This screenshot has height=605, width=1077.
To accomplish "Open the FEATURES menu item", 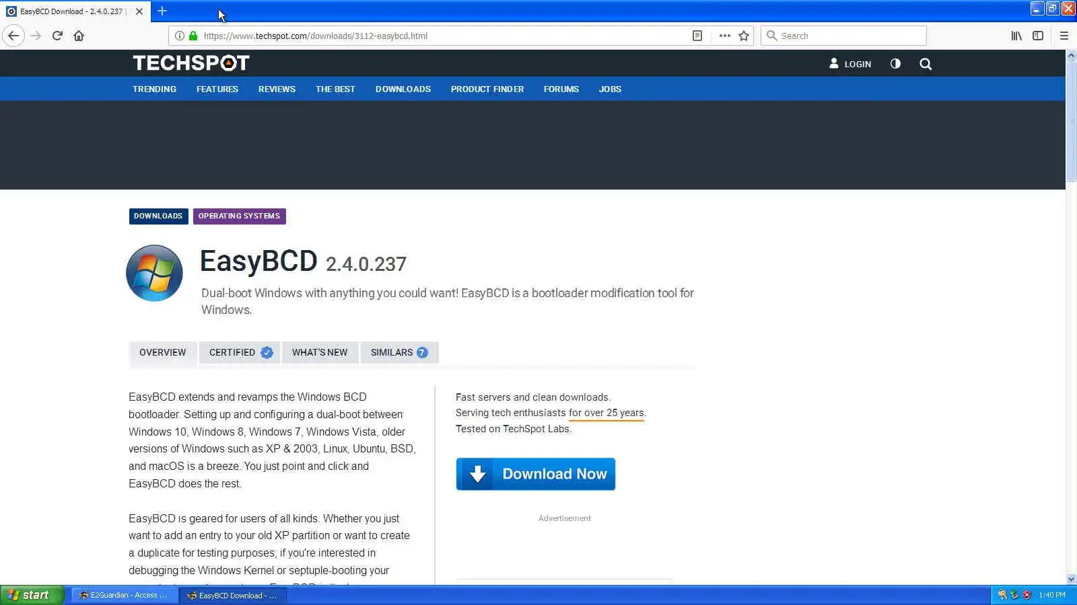I will pyautogui.click(x=217, y=89).
